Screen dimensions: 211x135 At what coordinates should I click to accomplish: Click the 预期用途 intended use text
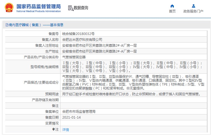pyautogui.click(x=132, y=94)
